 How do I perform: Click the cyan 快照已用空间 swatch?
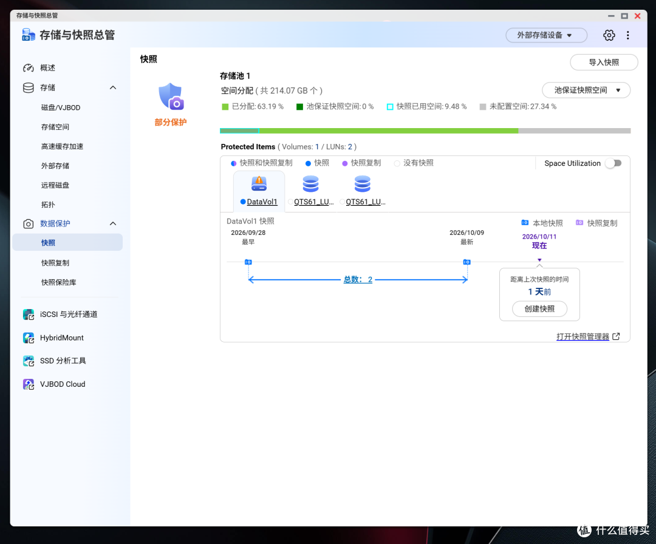coord(390,107)
